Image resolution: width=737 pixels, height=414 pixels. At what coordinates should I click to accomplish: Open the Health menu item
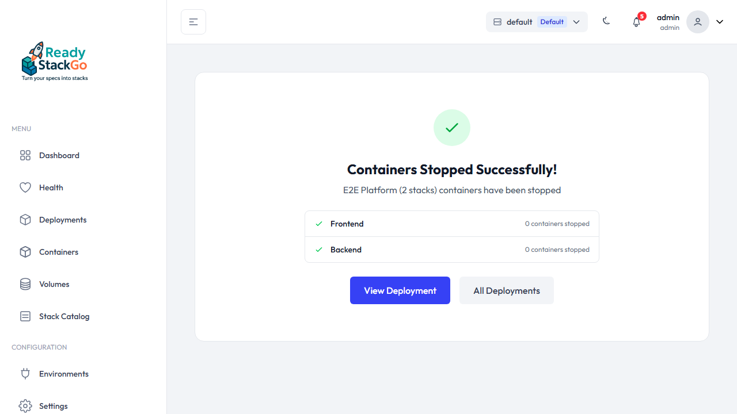coord(51,187)
